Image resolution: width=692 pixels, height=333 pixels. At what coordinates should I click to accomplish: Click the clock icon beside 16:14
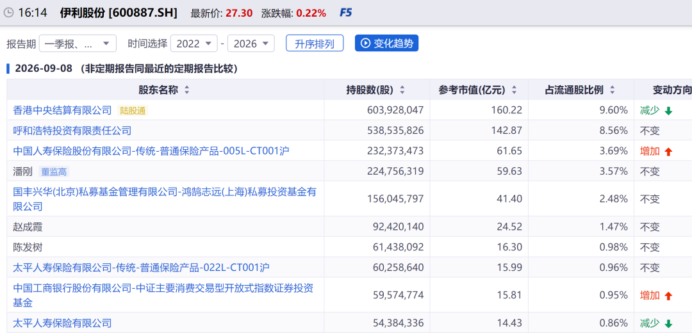pyautogui.click(x=8, y=13)
